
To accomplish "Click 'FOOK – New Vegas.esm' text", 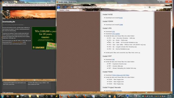I will coord(116,82).
